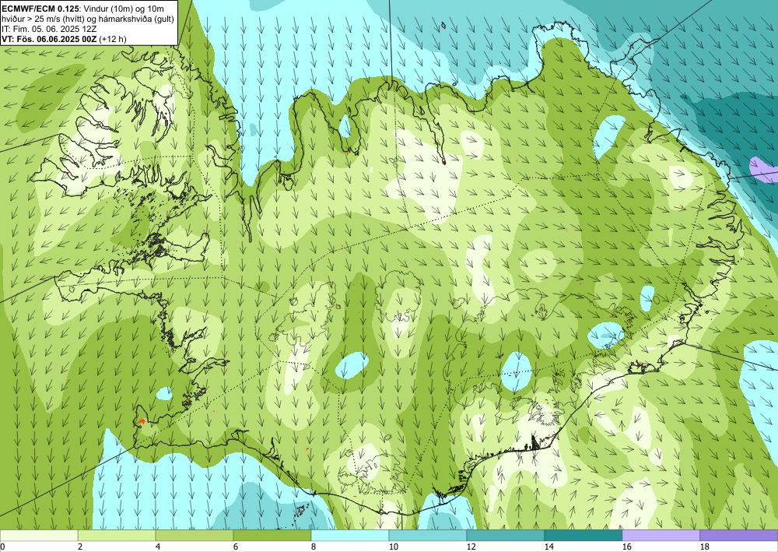Screen dimensions: 778x552
Task: Click the legend scale label '8'
Action: point(314,547)
